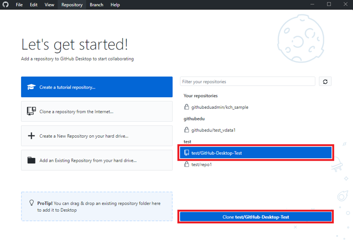Viewport: 353px width, 243px height.
Task: Click the plus icon for new repository
Action: pyautogui.click(x=31, y=136)
